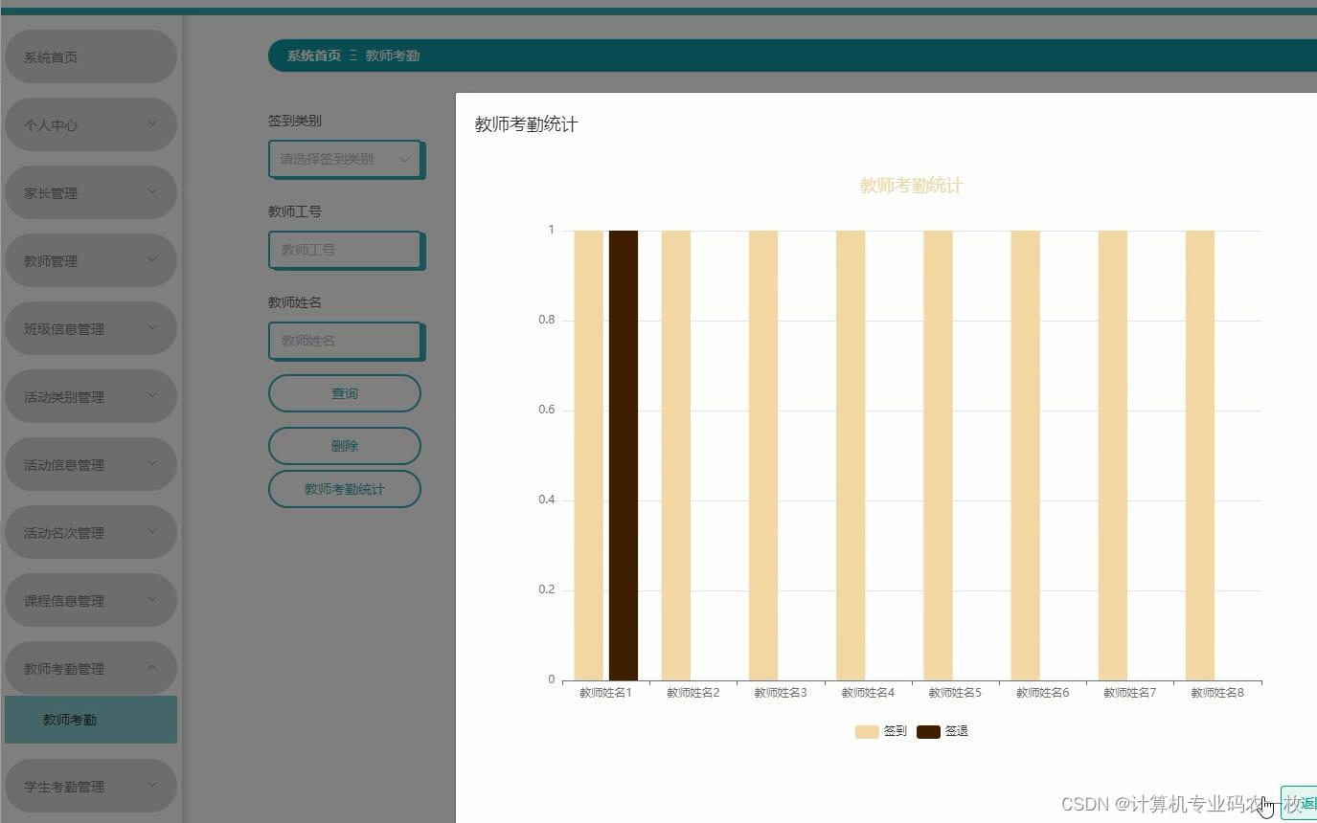Click the axis label 教师姓名4
The image size is (1317, 823).
868,693
